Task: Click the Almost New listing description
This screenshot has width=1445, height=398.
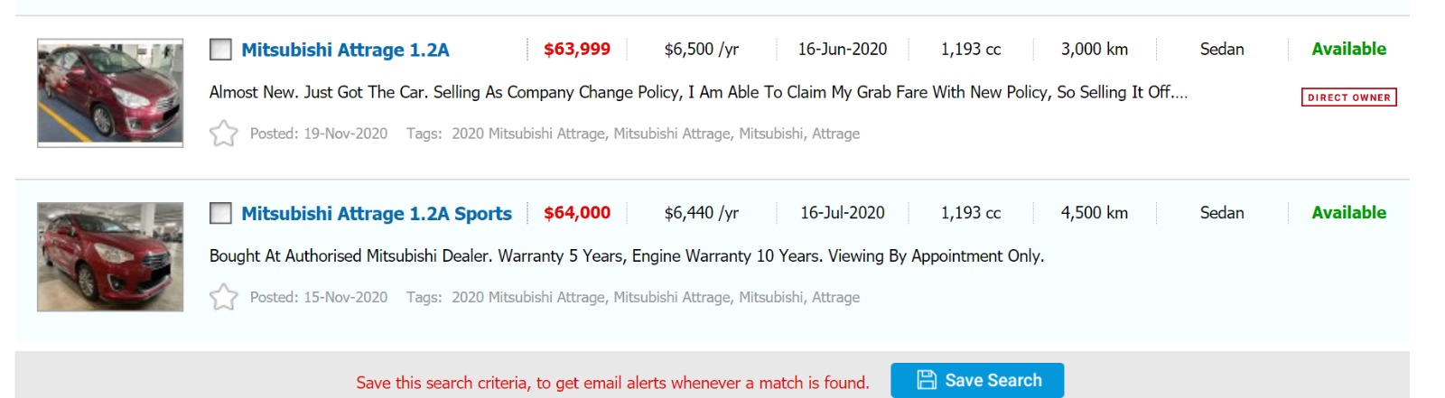Action: click(x=697, y=92)
